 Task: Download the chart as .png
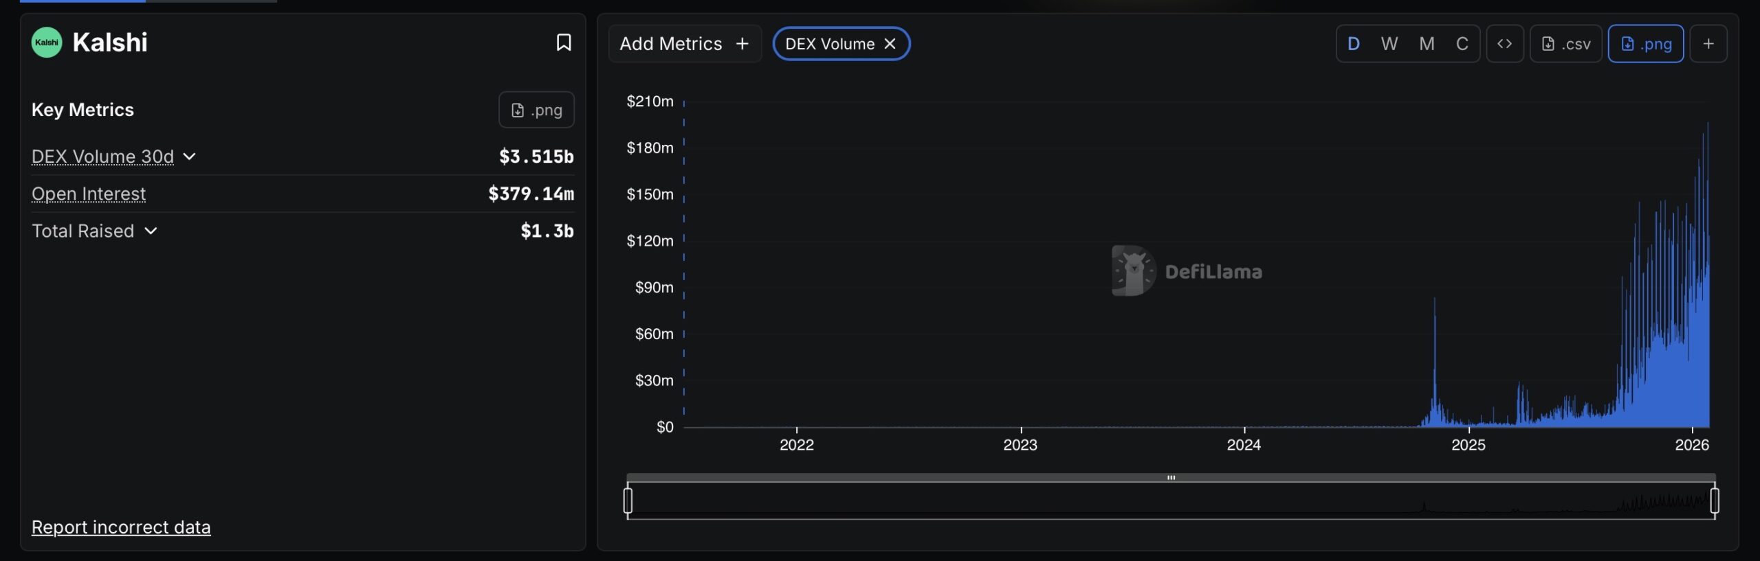1646,43
